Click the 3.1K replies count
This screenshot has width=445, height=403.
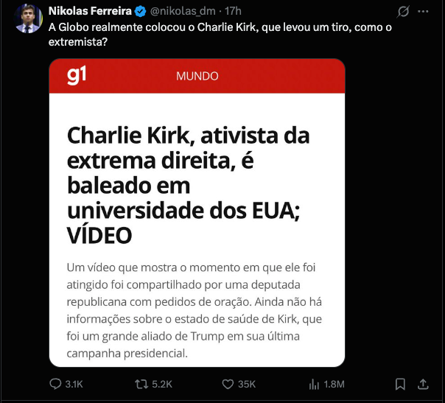[x=74, y=384]
